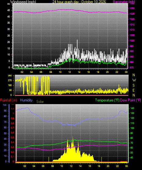Click the Windspeed (mph) axis title
The image size is (142, 170).
point(23,2)
